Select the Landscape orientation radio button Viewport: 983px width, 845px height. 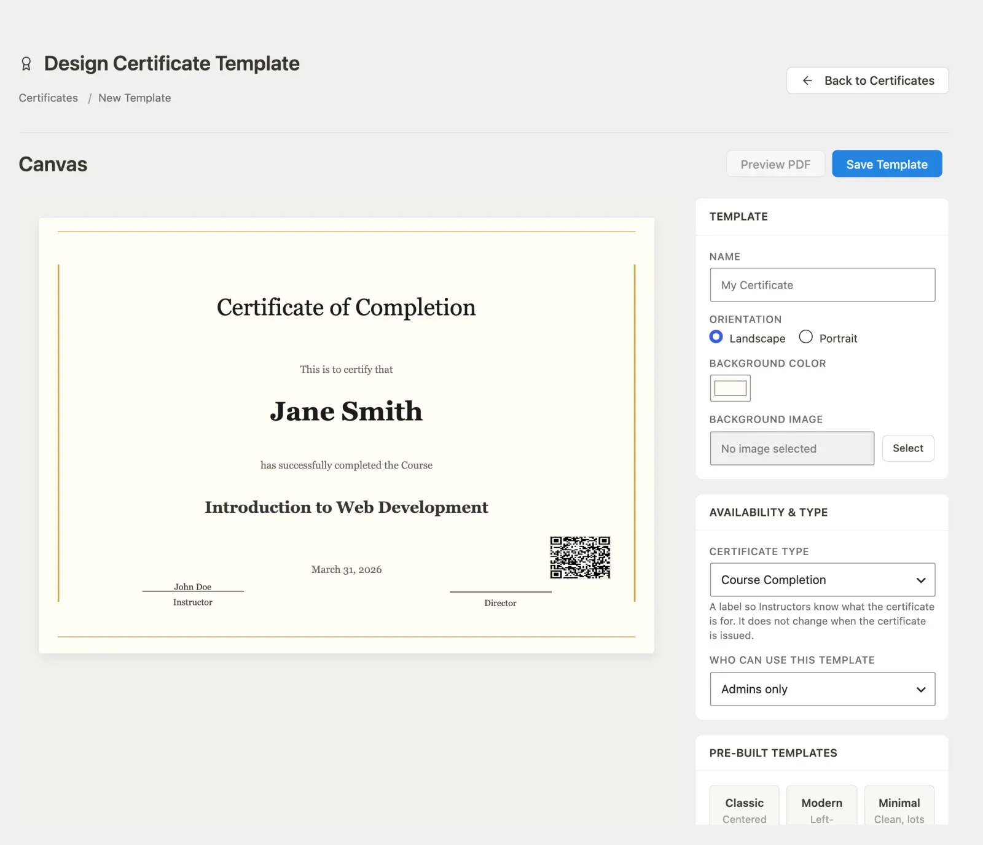pyautogui.click(x=716, y=337)
